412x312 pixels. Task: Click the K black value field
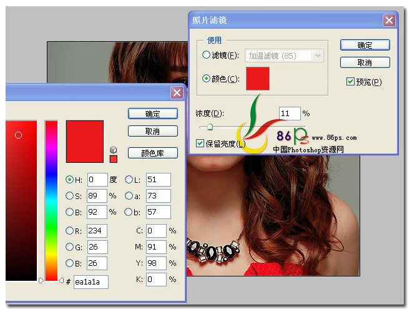click(x=156, y=280)
